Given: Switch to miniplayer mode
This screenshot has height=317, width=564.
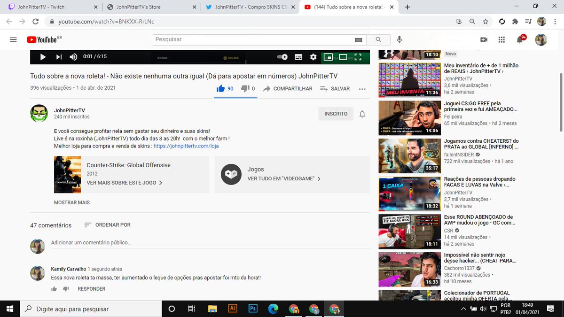Looking at the screenshot, I should click(x=328, y=57).
